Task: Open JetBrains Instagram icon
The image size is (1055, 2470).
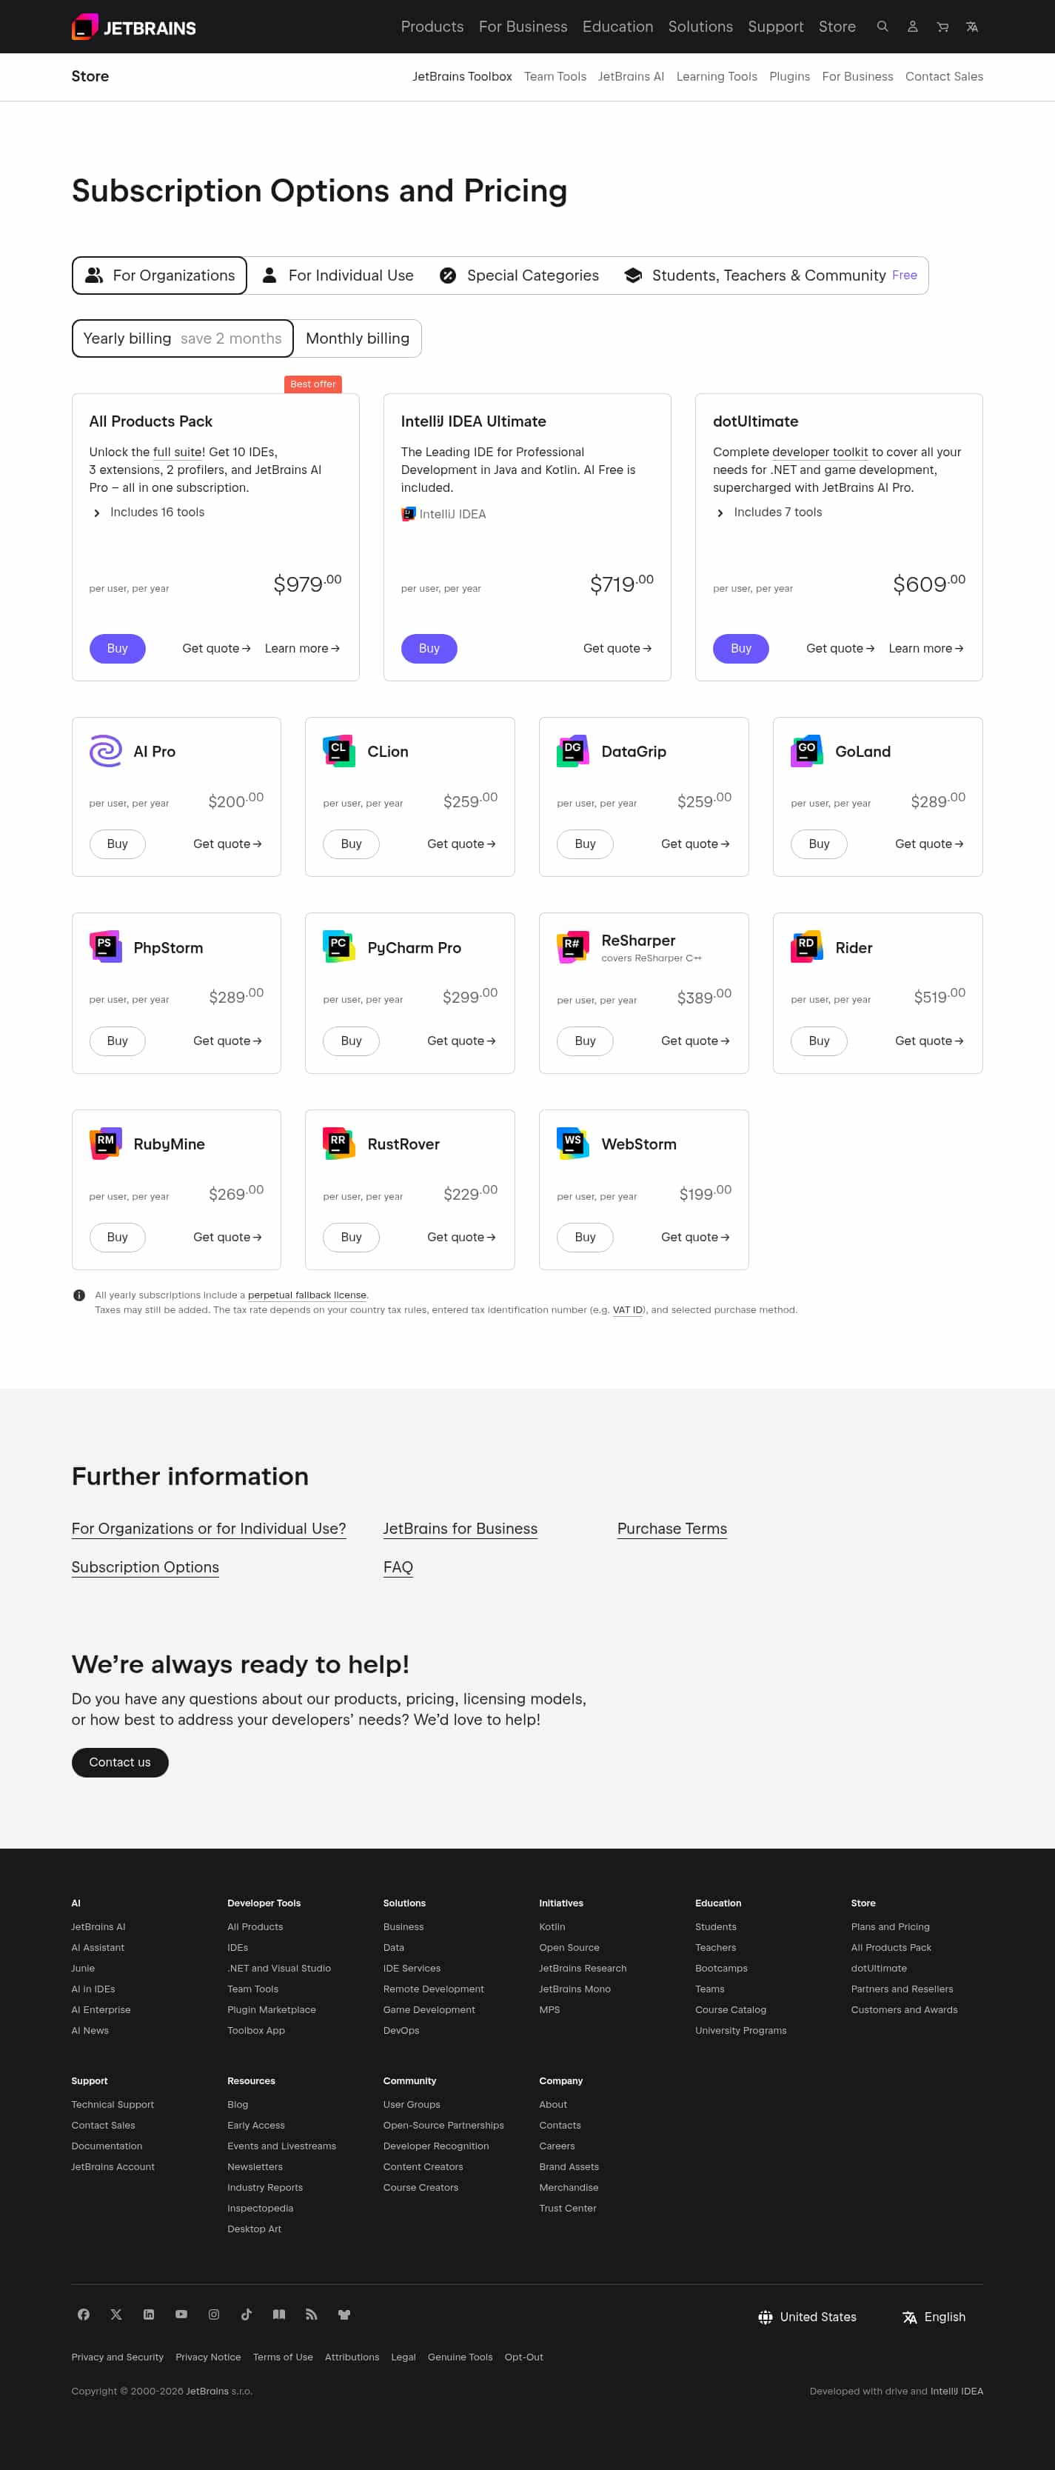Action: click(214, 2314)
